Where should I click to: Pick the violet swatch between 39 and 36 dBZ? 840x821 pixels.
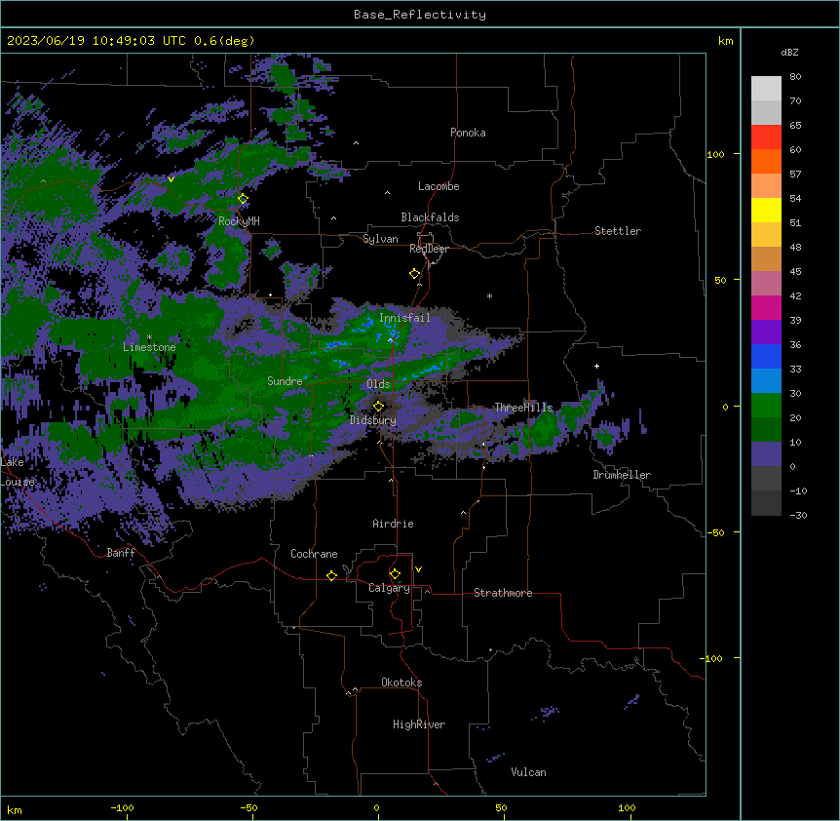(x=766, y=332)
